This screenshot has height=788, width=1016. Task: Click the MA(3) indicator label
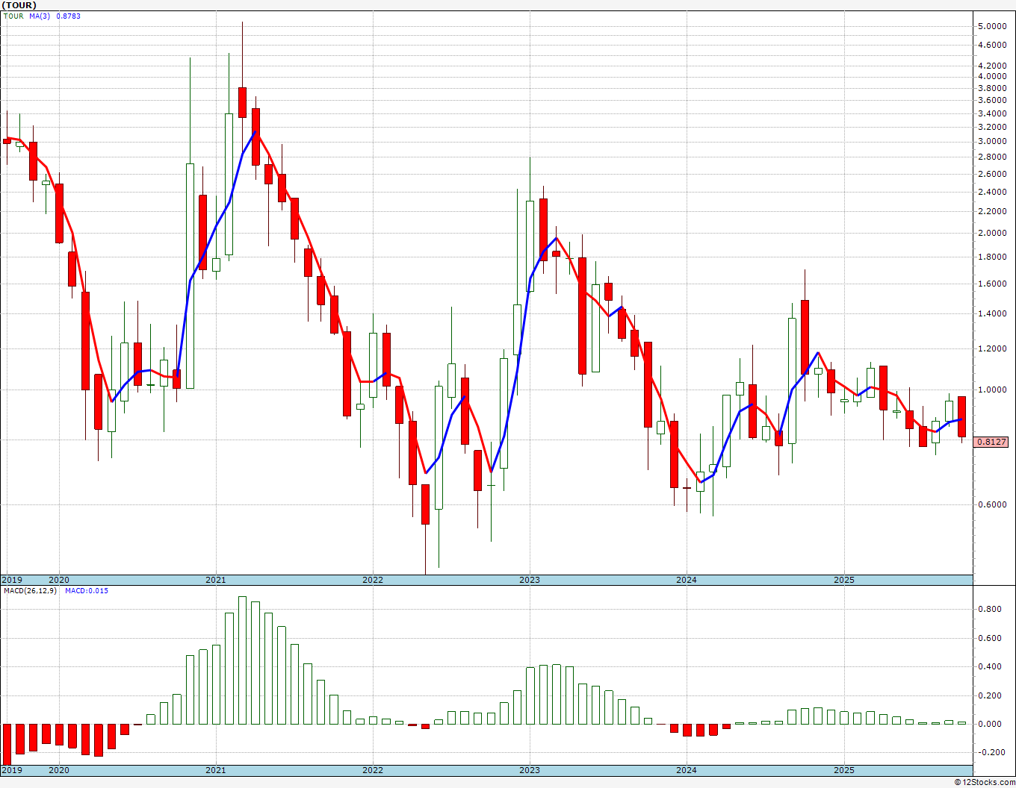[40, 16]
